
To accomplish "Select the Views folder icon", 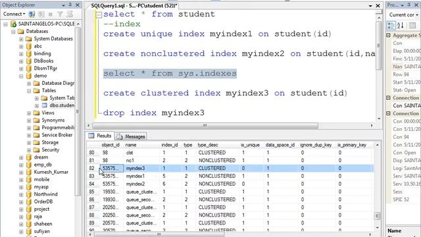I will [37, 113].
